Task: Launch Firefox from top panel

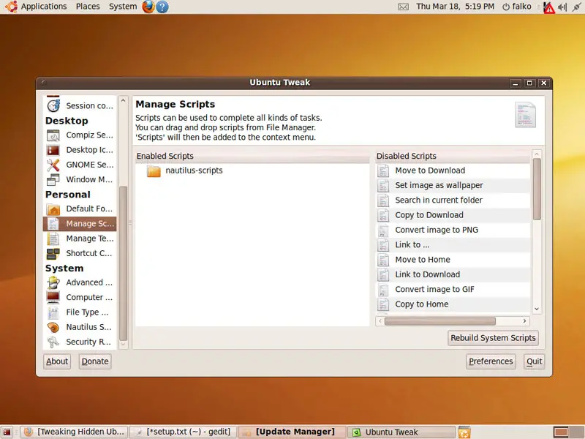Action: pyautogui.click(x=148, y=7)
